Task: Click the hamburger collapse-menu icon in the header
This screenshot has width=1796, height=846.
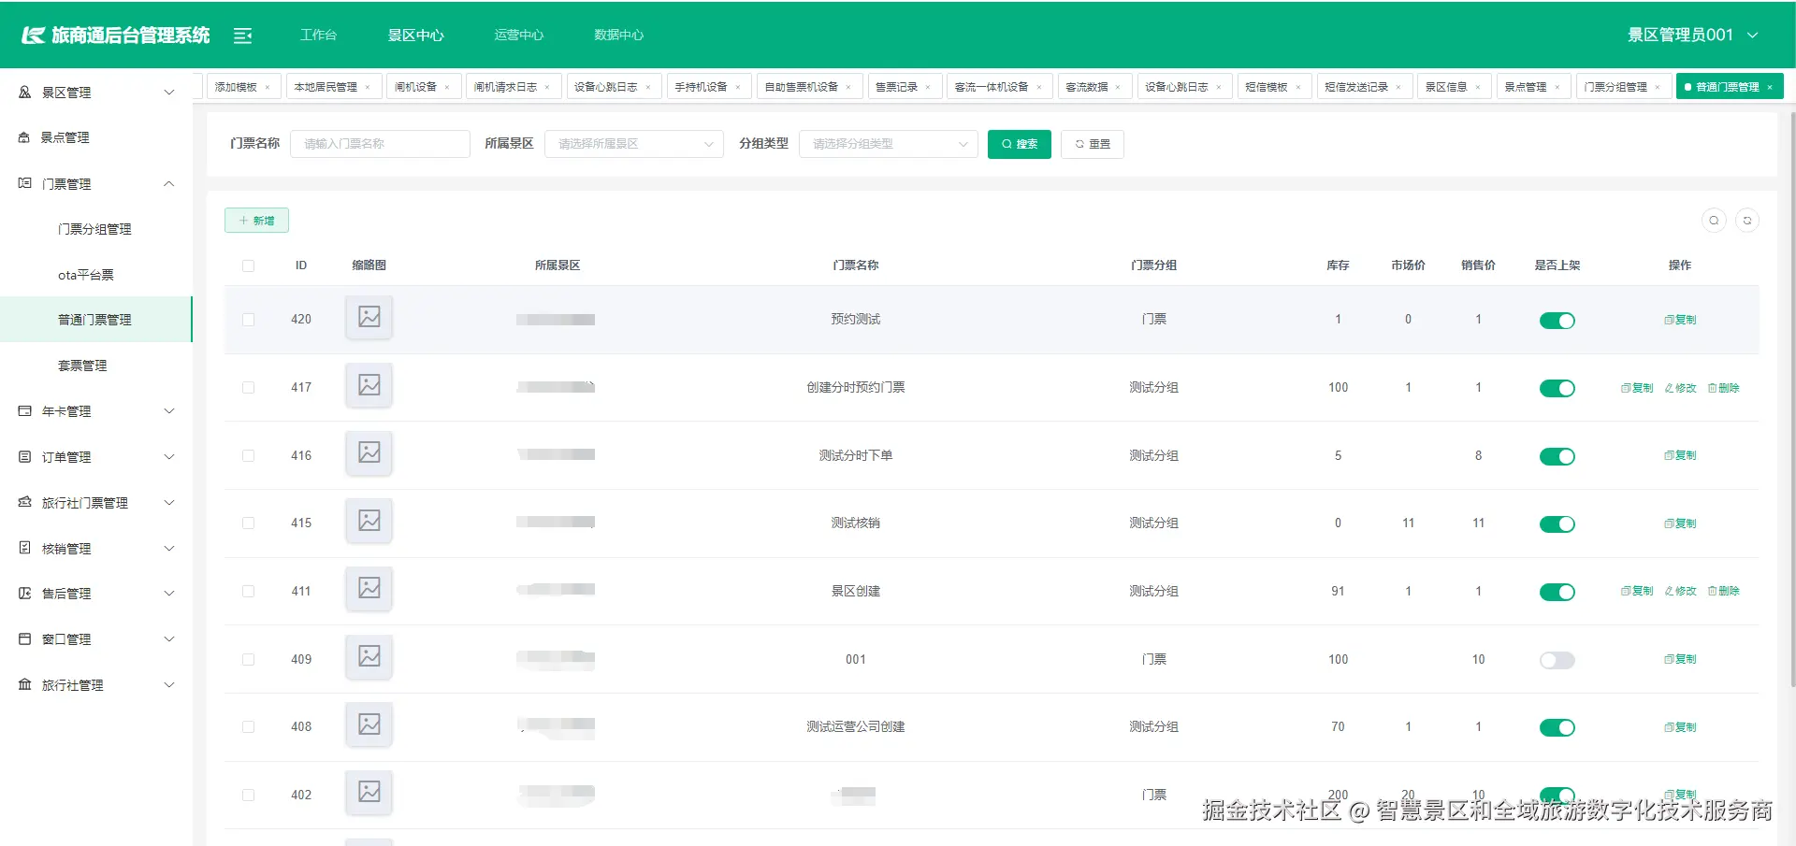Action: pos(243,35)
